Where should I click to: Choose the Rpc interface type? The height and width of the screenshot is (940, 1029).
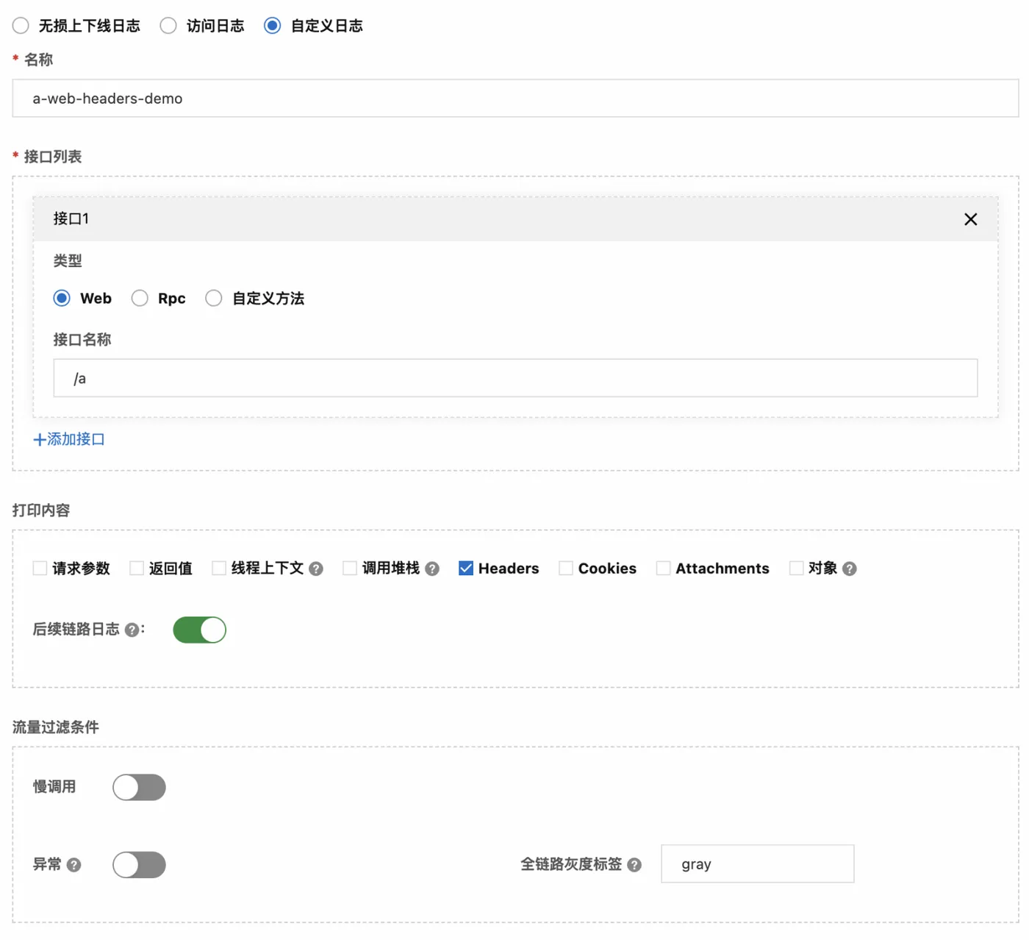pos(140,298)
